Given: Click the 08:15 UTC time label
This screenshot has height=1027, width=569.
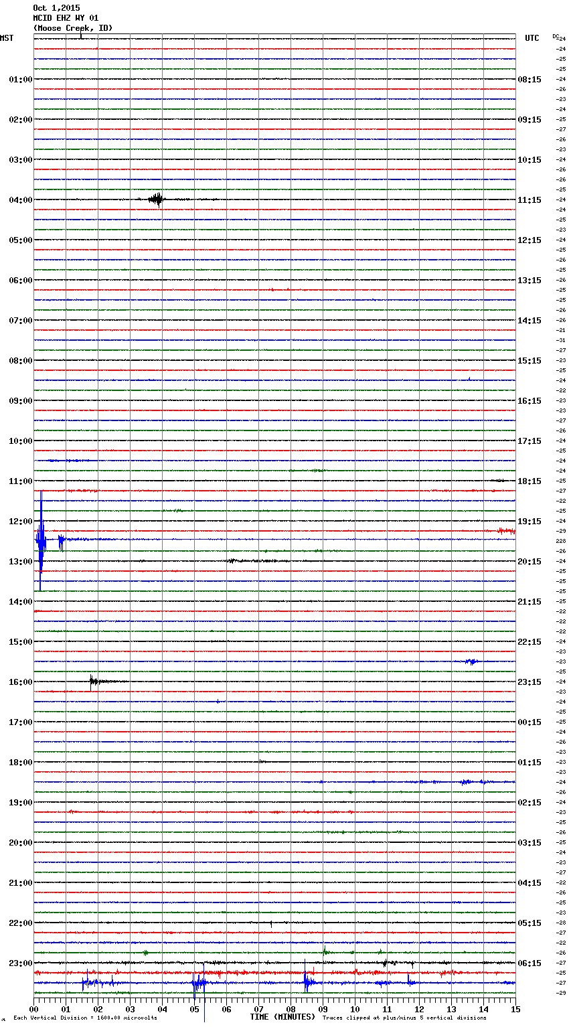Looking at the screenshot, I should coord(530,80).
